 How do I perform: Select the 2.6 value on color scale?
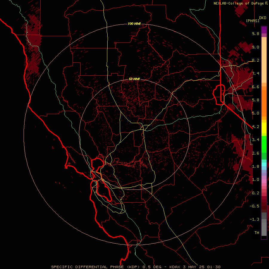(x=256, y=153)
